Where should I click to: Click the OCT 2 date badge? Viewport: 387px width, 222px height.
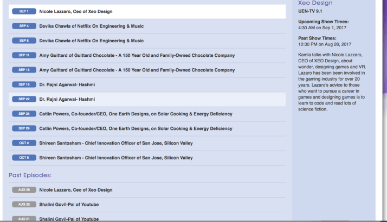click(24, 143)
